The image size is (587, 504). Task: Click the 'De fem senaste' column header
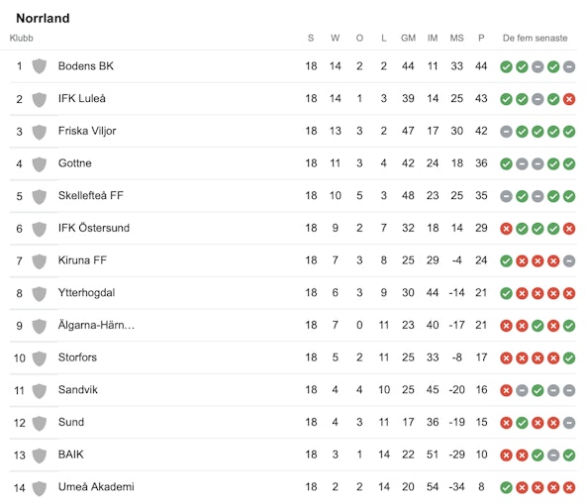coord(535,38)
